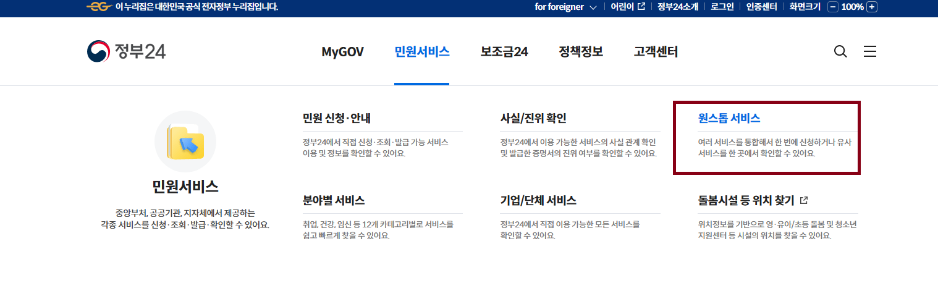The image size is (938, 296).
Task: Open the 어린이 external link
Action: [x=627, y=7]
